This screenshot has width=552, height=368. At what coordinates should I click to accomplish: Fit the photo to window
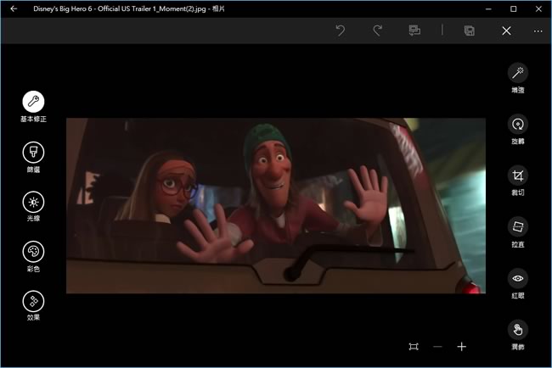click(414, 347)
